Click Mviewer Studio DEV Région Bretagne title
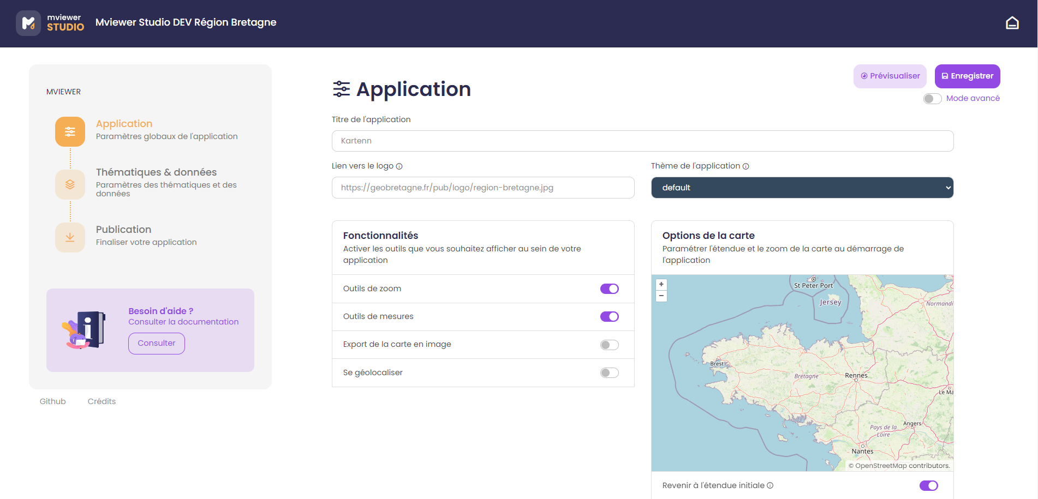The height and width of the screenshot is (499, 1038). pos(186,22)
